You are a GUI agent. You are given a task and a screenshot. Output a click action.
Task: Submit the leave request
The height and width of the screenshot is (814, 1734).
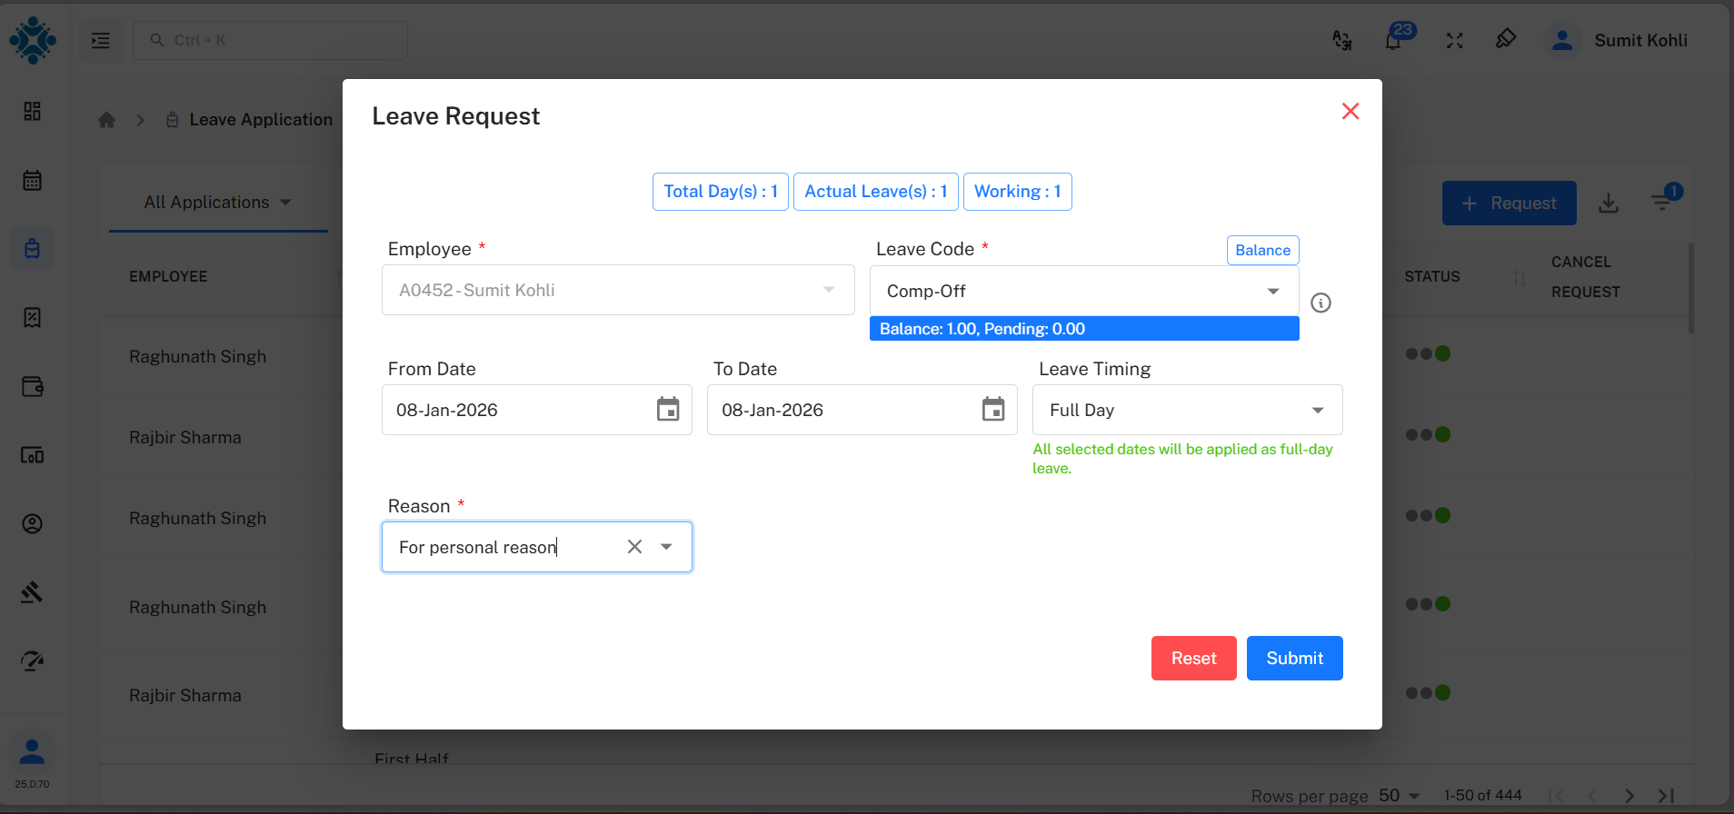click(x=1294, y=659)
